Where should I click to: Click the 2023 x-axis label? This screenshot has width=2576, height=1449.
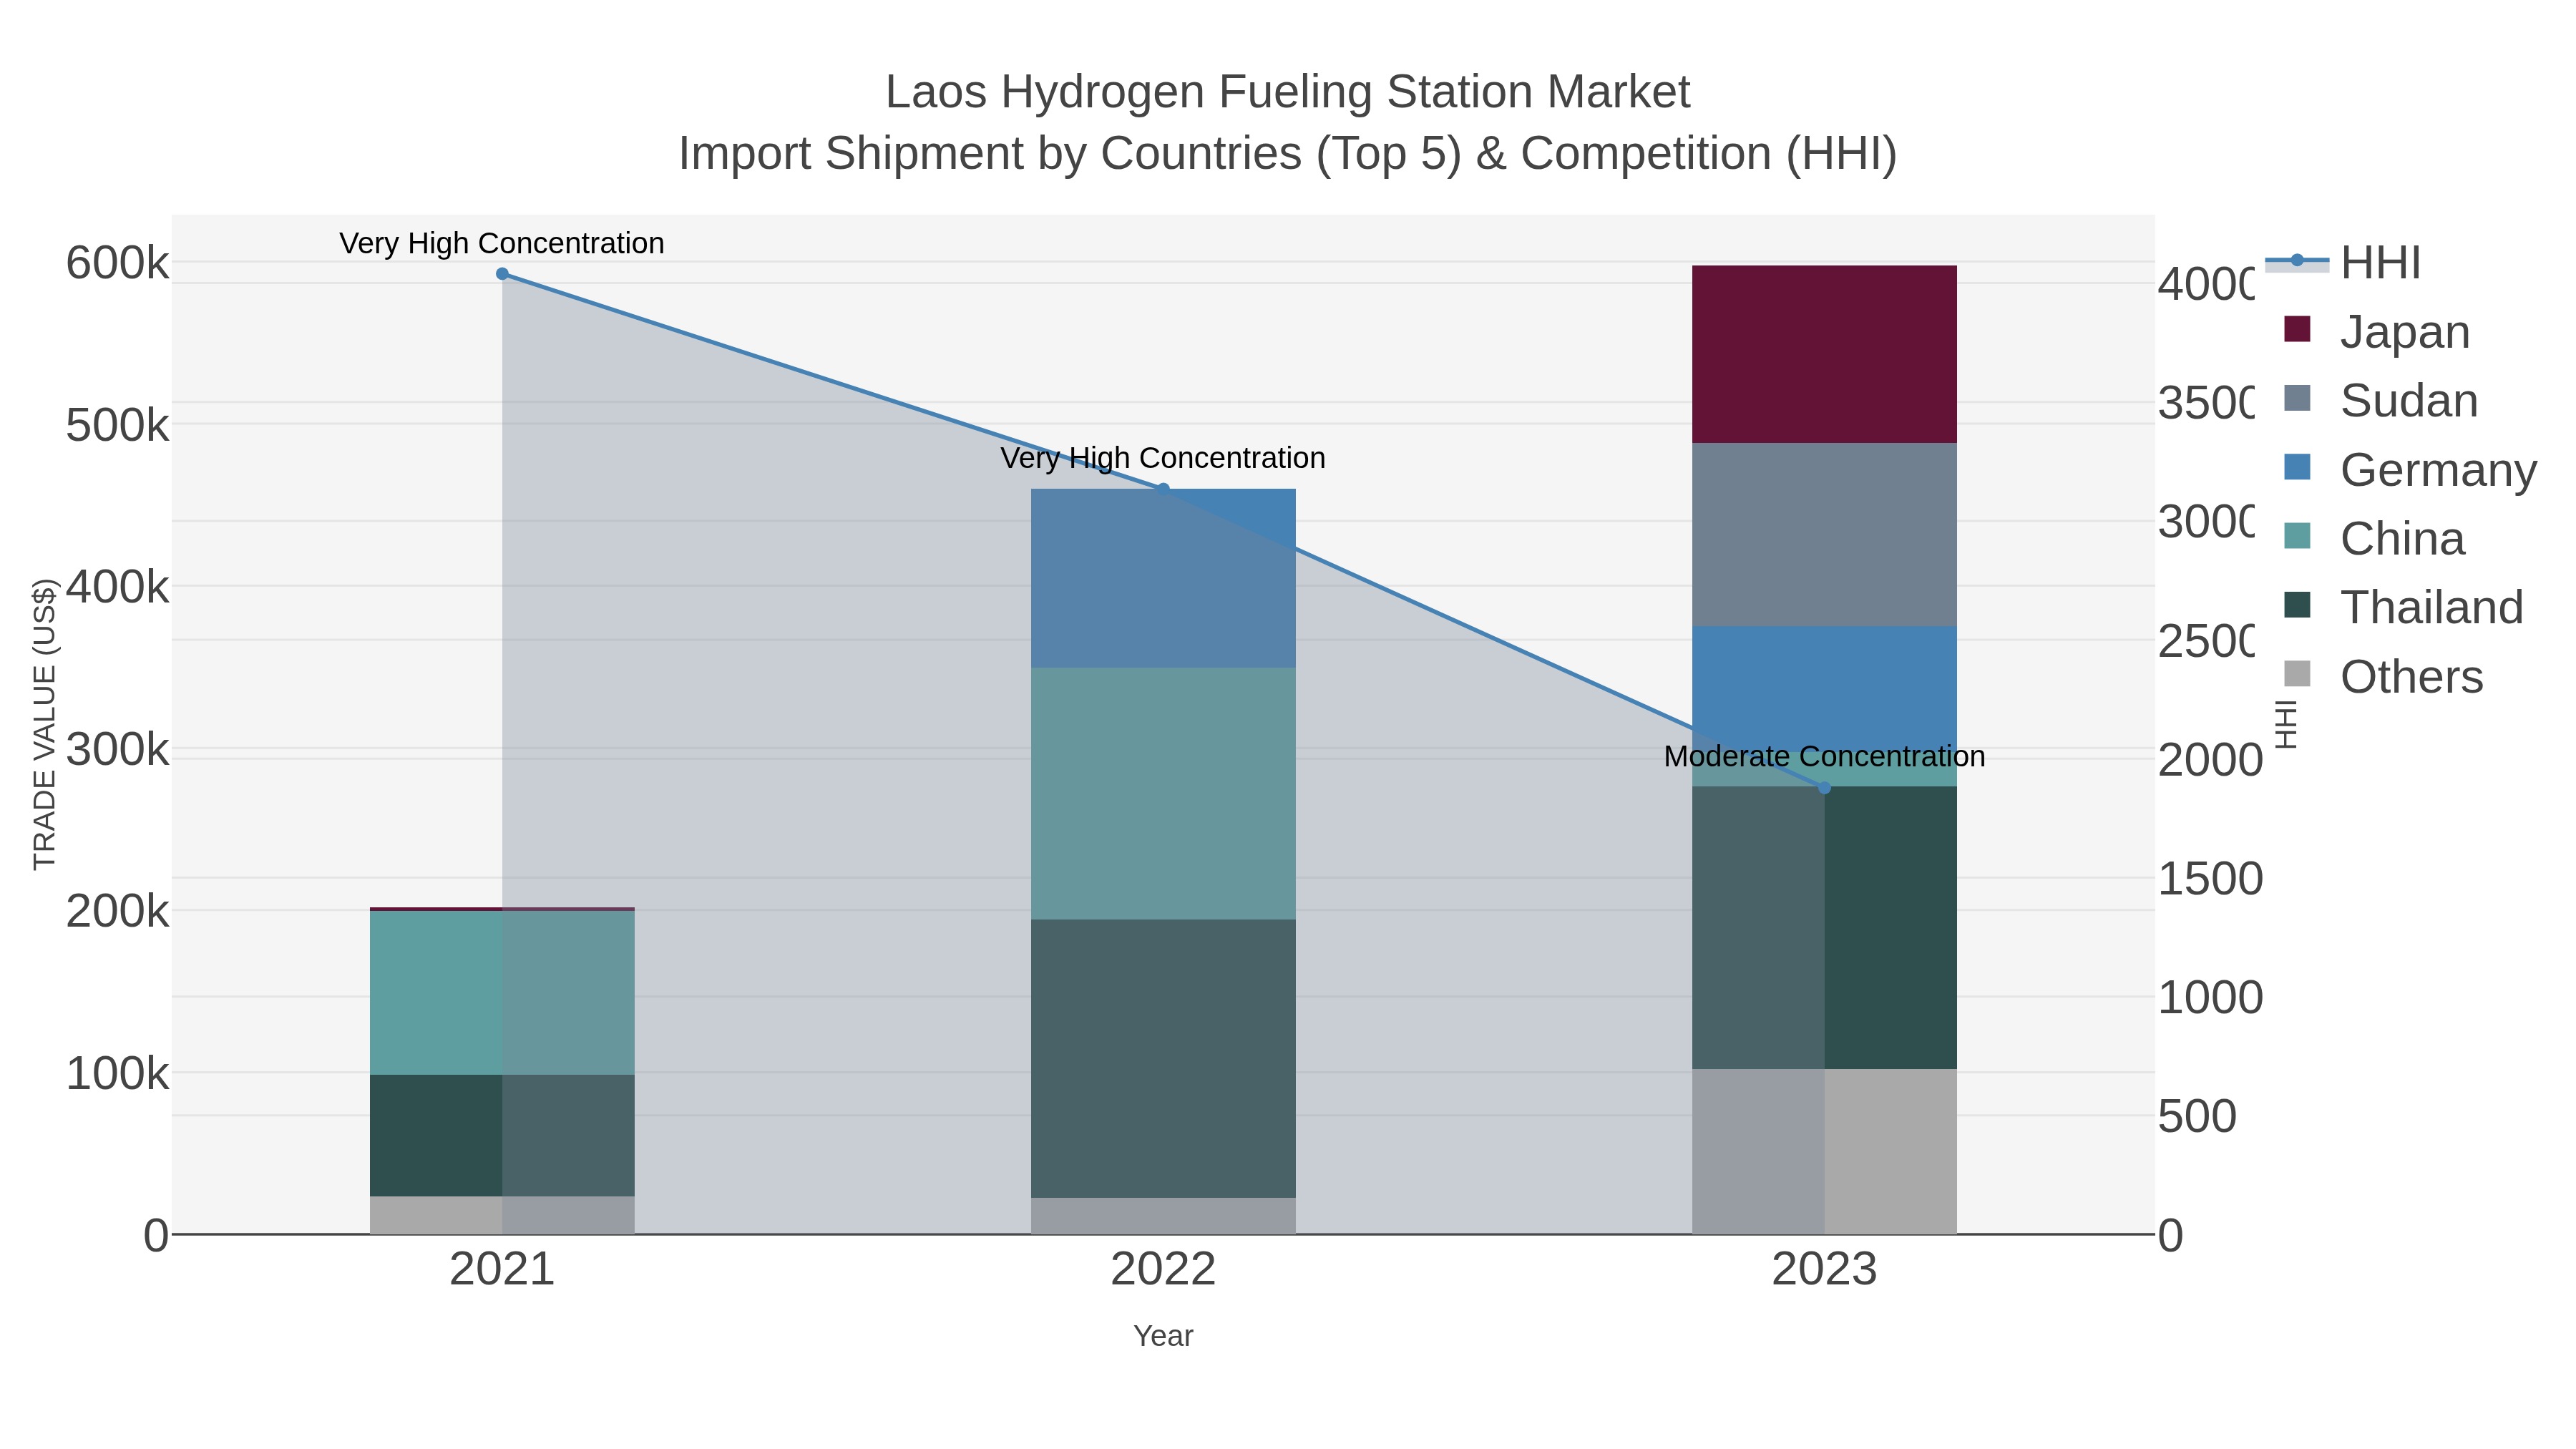pyautogui.click(x=1824, y=1270)
